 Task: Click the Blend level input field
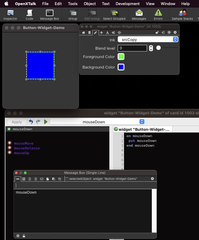(132, 48)
